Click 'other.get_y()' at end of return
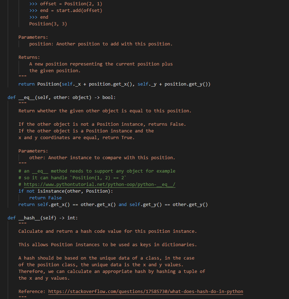This screenshot has height=299, width=289. click(190, 204)
